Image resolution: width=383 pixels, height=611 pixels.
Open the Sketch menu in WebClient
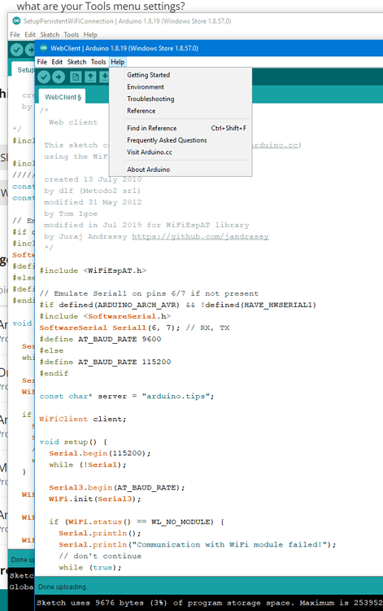coord(76,62)
